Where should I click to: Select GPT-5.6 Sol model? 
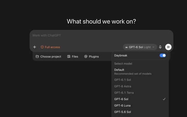[x=140, y=112]
